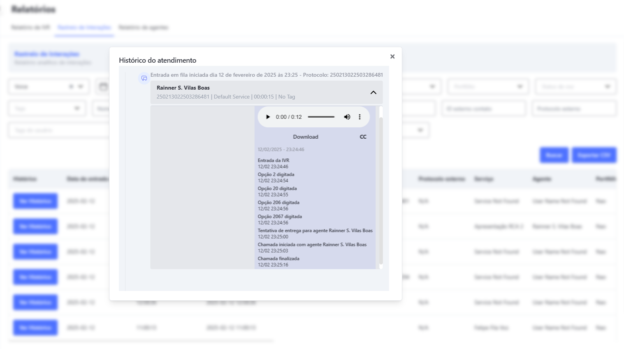This screenshot has height=349, width=624.
Task: Expand the Voice channel dropdown
Action: click(81, 86)
